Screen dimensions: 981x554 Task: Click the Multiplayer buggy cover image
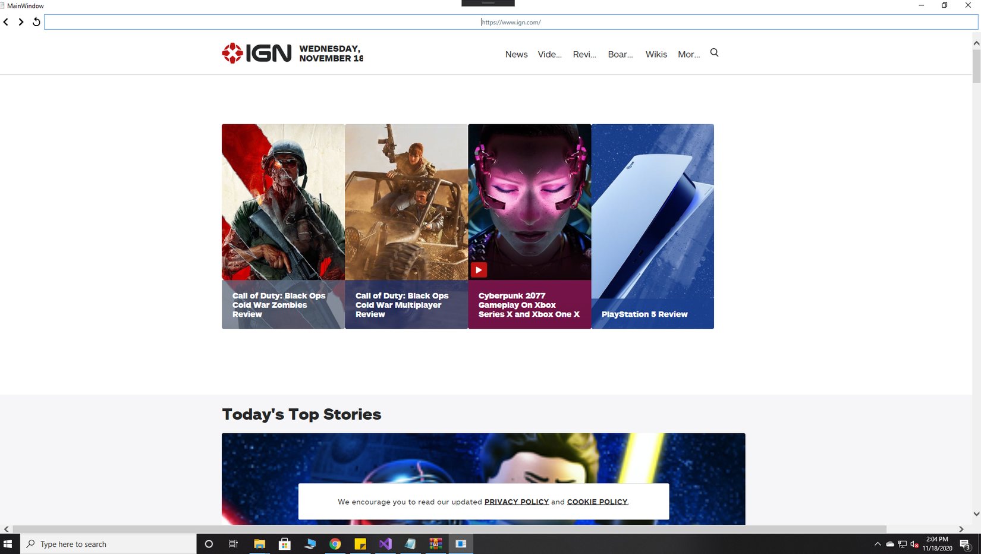(406, 202)
